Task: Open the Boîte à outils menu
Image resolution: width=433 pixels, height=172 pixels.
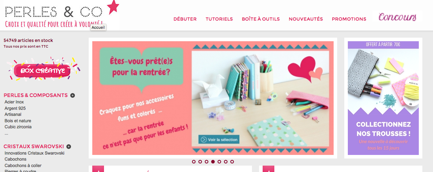Action: [261, 19]
